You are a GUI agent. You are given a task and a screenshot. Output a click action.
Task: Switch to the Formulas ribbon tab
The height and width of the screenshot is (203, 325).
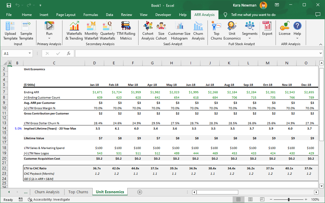click(x=91, y=14)
